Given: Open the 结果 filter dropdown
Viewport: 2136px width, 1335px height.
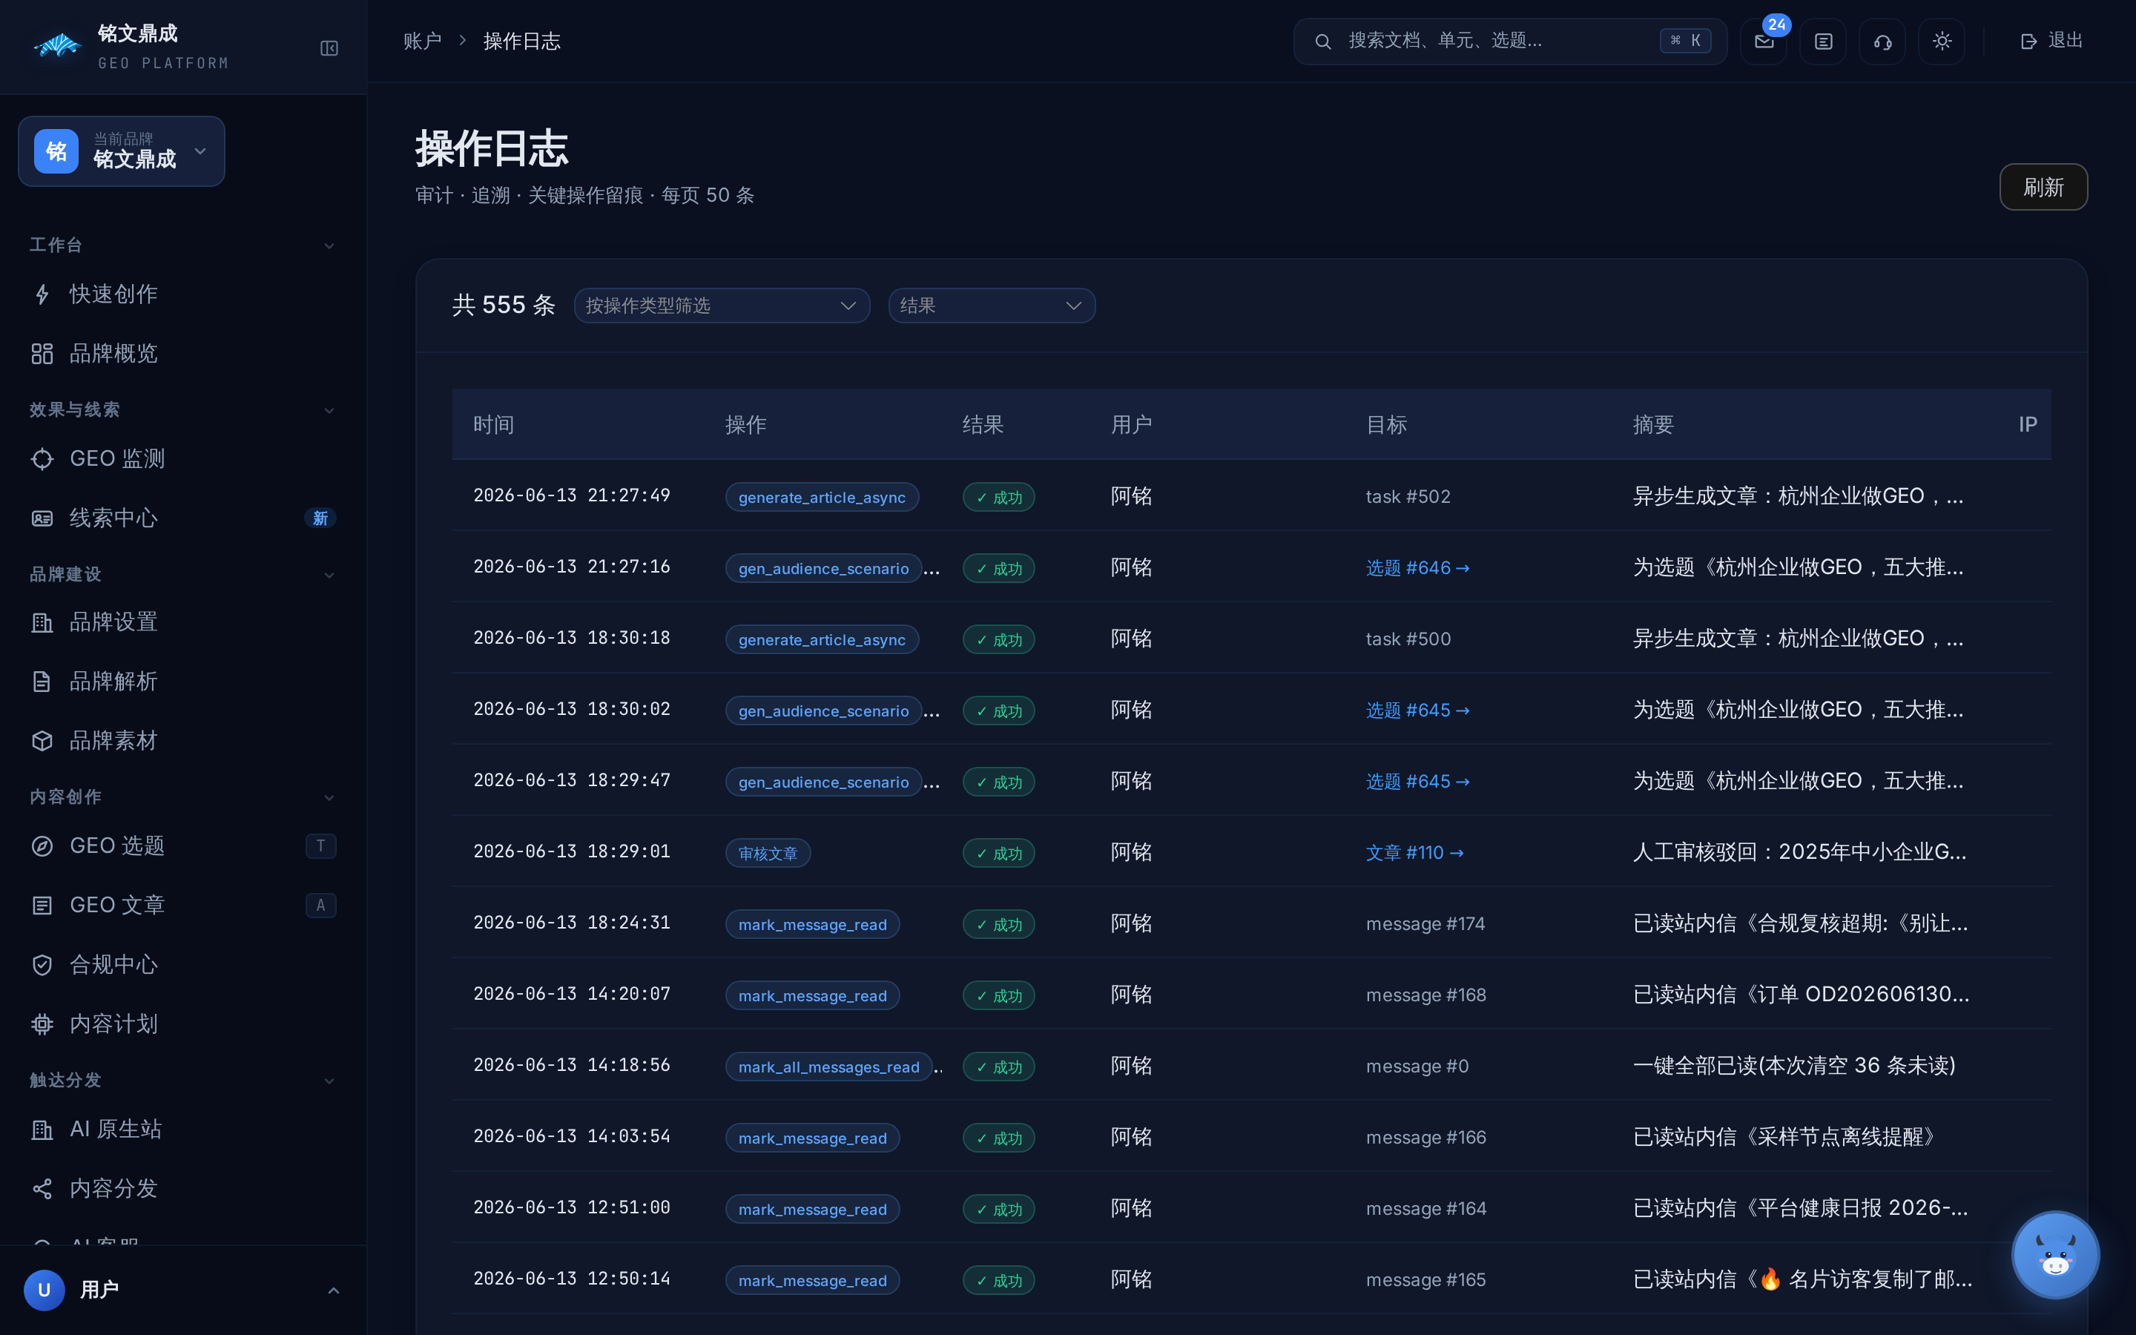Looking at the screenshot, I should click(x=991, y=306).
